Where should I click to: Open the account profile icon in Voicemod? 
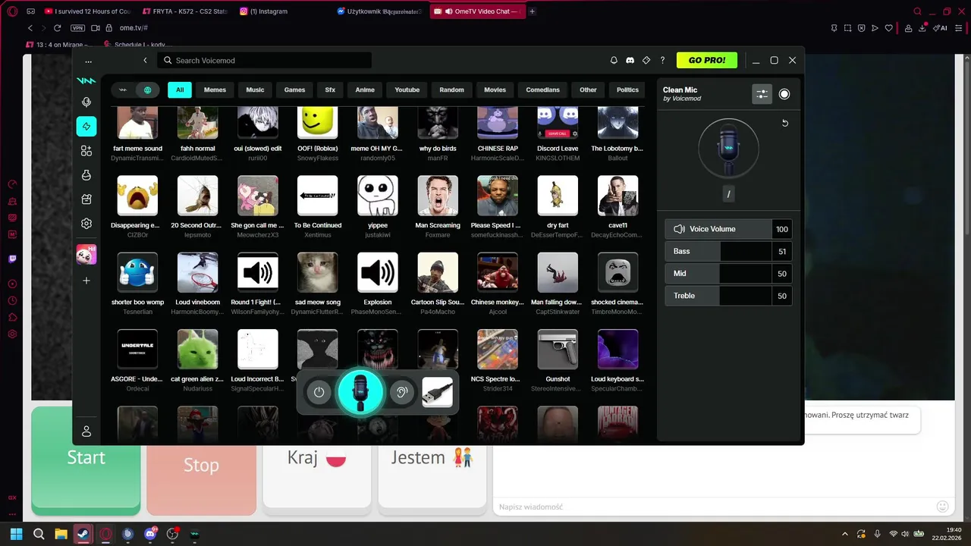(86, 431)
